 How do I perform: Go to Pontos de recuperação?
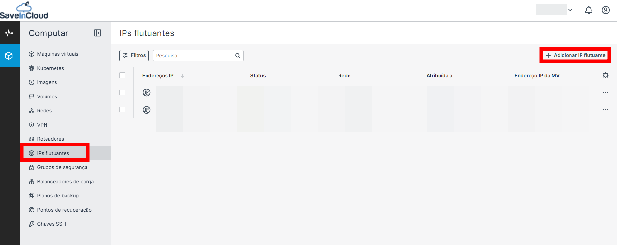[65, 210]
